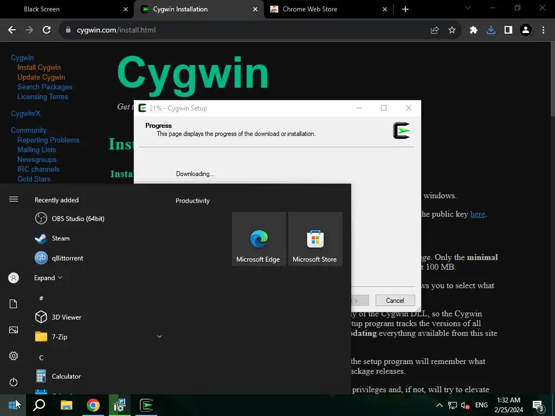Close the Chrome Web Store tab

point(385,9)
